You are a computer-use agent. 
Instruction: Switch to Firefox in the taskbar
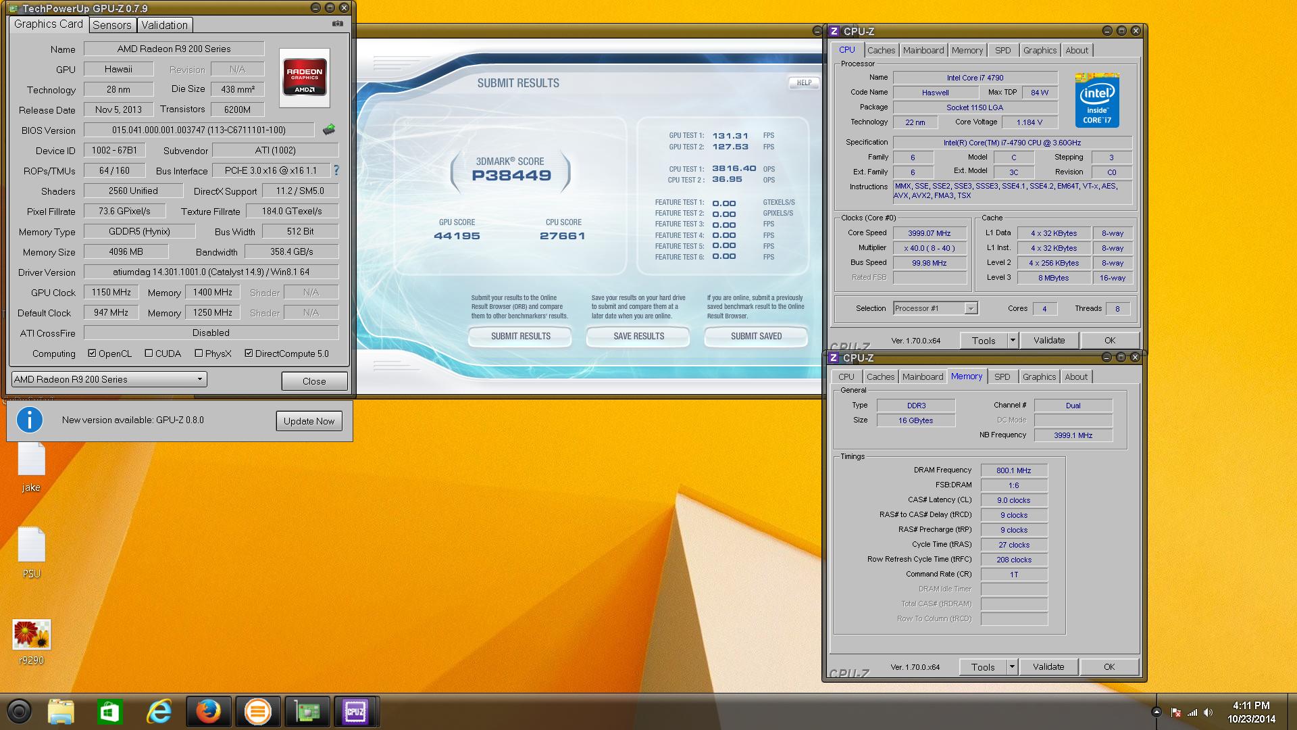click(x=209, y=712)
